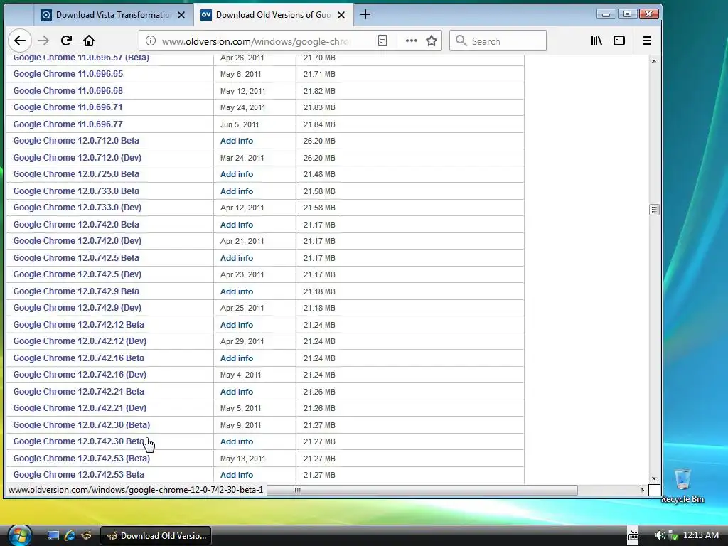Viewport: 728px width, 546px height.
Task: Click Add info for 12.0.712.0 Beta
Action: (237, 141)
